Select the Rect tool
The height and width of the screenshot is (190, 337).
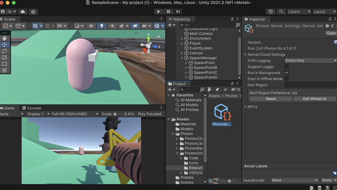(4, 64)
